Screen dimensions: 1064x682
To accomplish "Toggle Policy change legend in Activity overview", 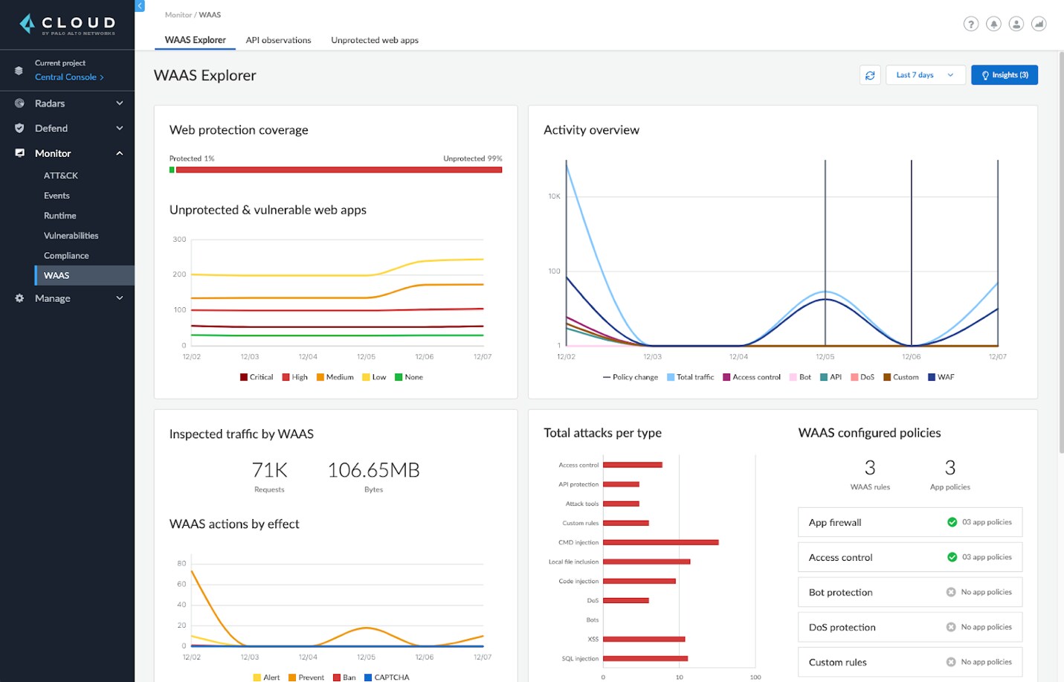I will point(631,377).
